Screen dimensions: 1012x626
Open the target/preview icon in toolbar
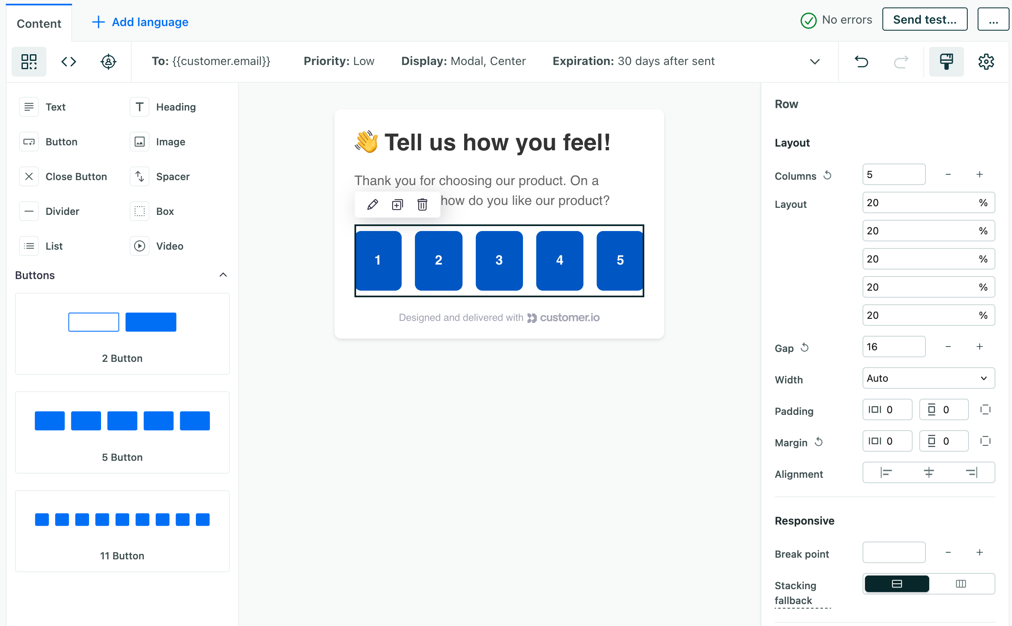tap(108, 62)
